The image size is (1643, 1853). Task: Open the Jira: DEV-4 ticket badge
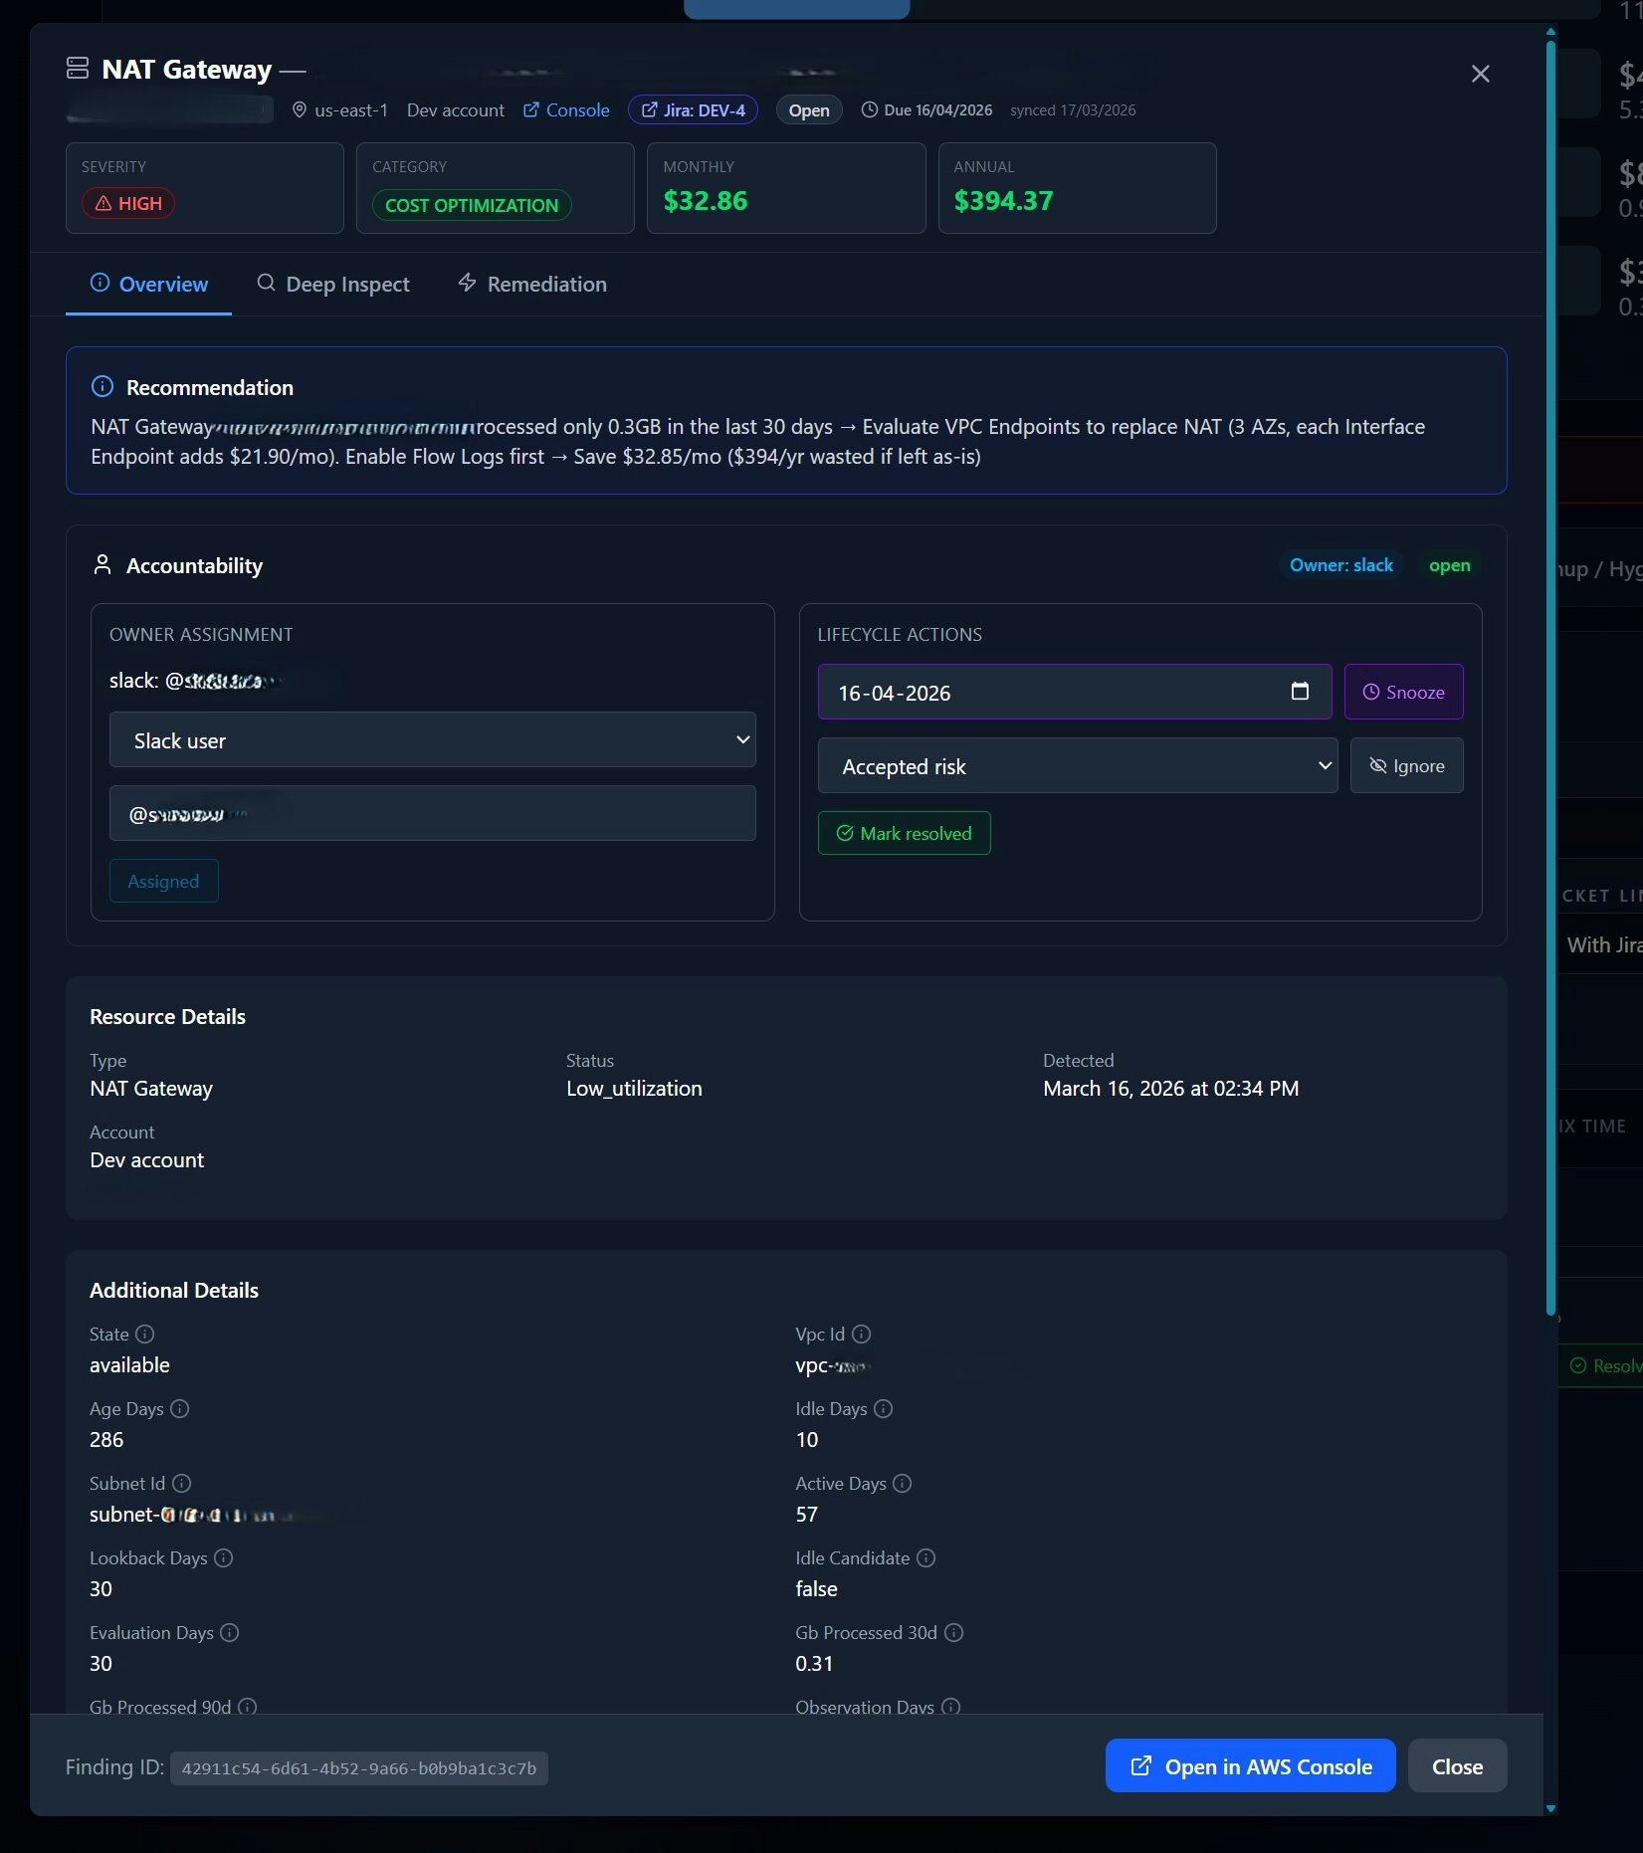pyautogui.click(x=693, y=110)
